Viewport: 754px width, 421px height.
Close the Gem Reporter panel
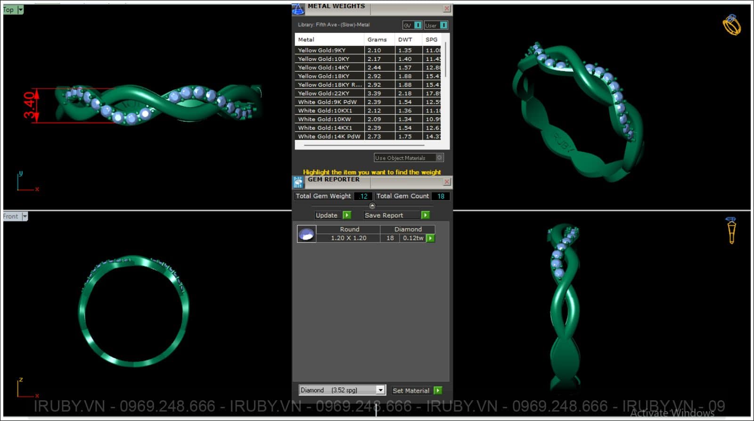(447, 182)
